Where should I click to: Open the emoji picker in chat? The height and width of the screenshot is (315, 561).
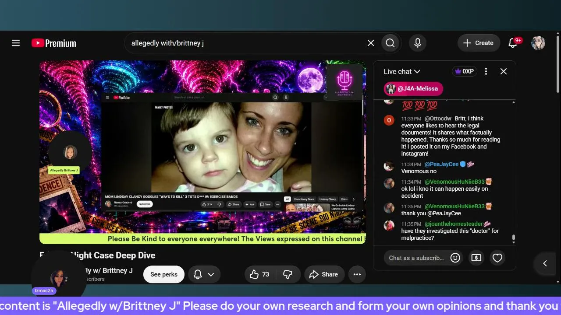(455, 258)
